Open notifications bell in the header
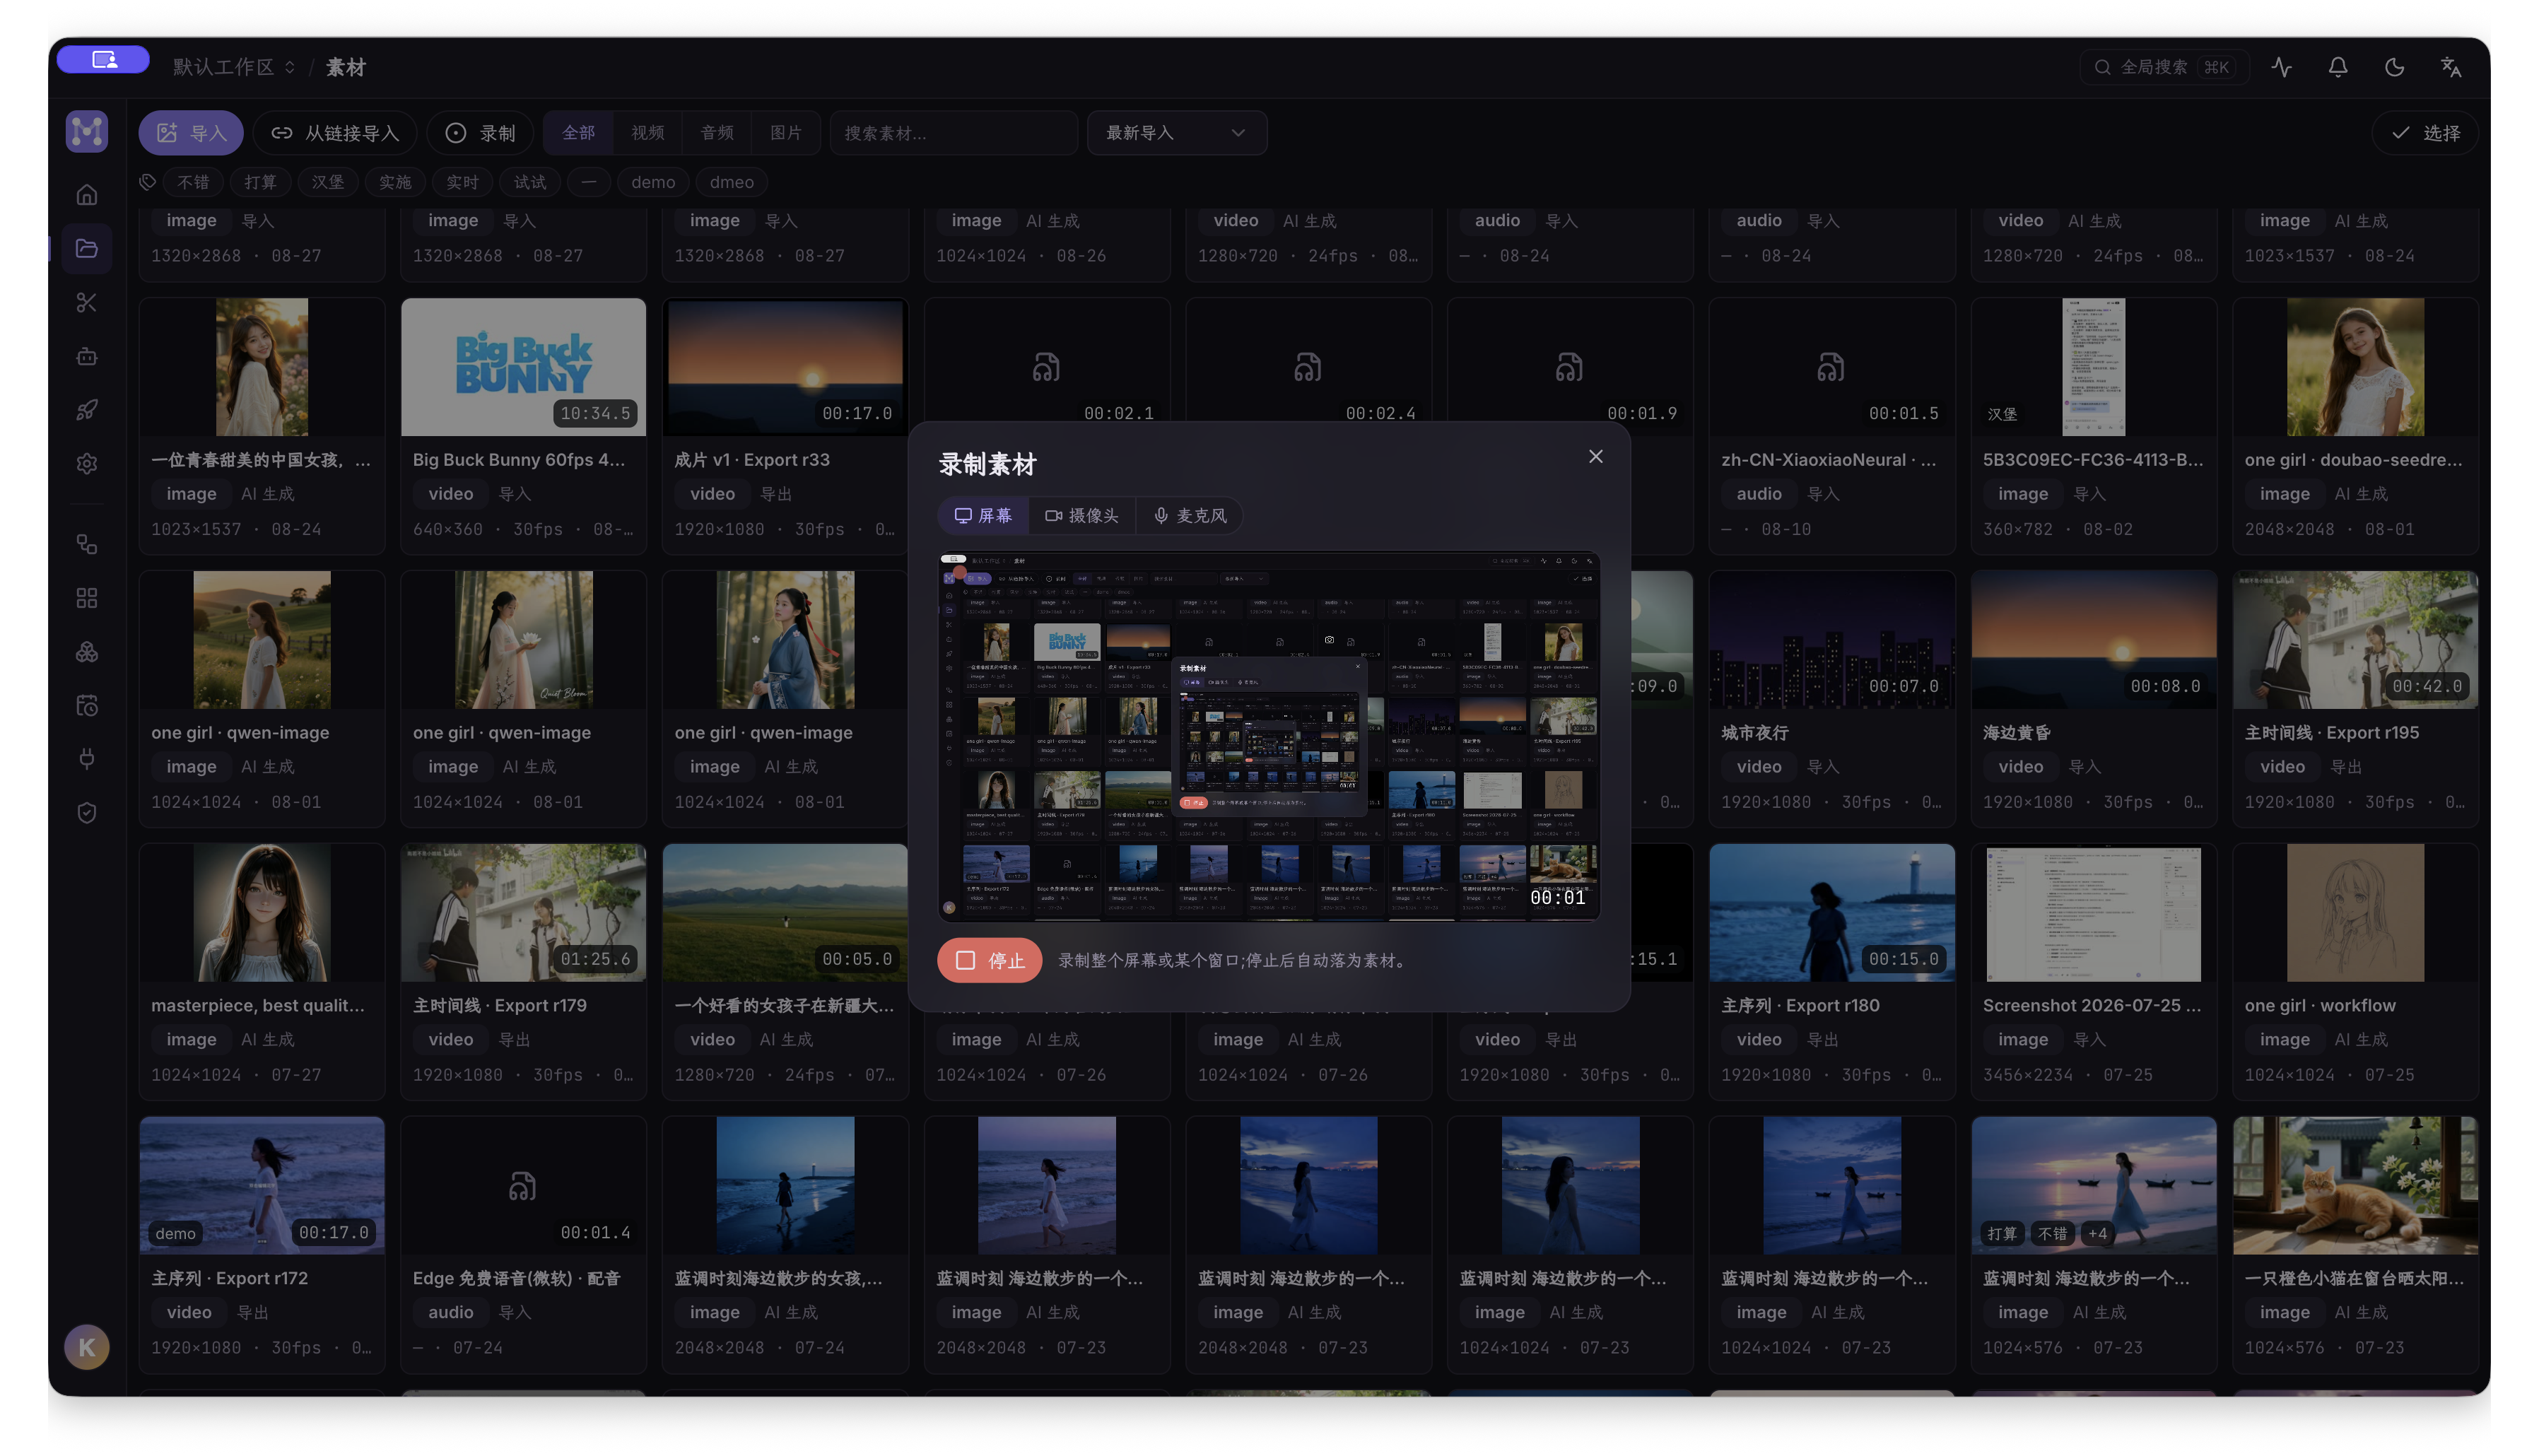The height and width of the screenshot is (1456, 2539). point(2338,67)
